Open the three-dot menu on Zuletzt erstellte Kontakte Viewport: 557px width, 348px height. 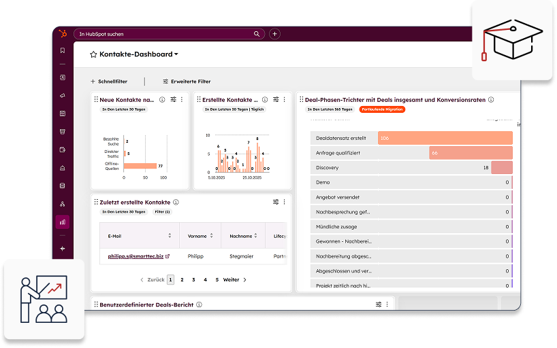(x=284, y=202)
